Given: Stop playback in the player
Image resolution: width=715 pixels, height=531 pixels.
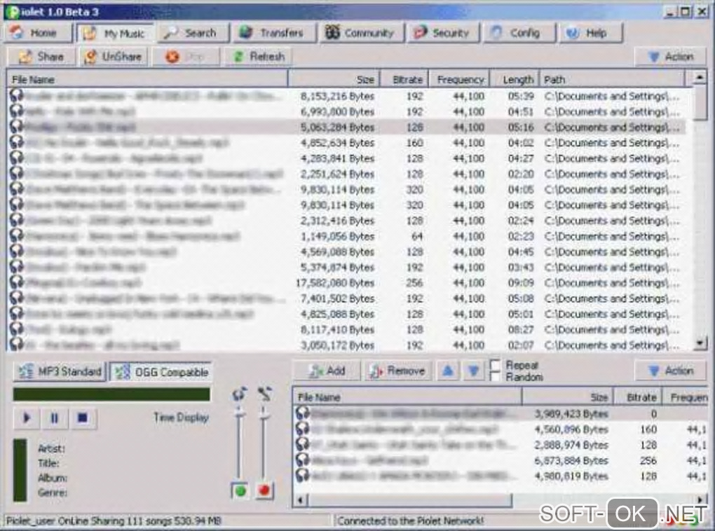Looking at the screenshot, I should point(83,418).
